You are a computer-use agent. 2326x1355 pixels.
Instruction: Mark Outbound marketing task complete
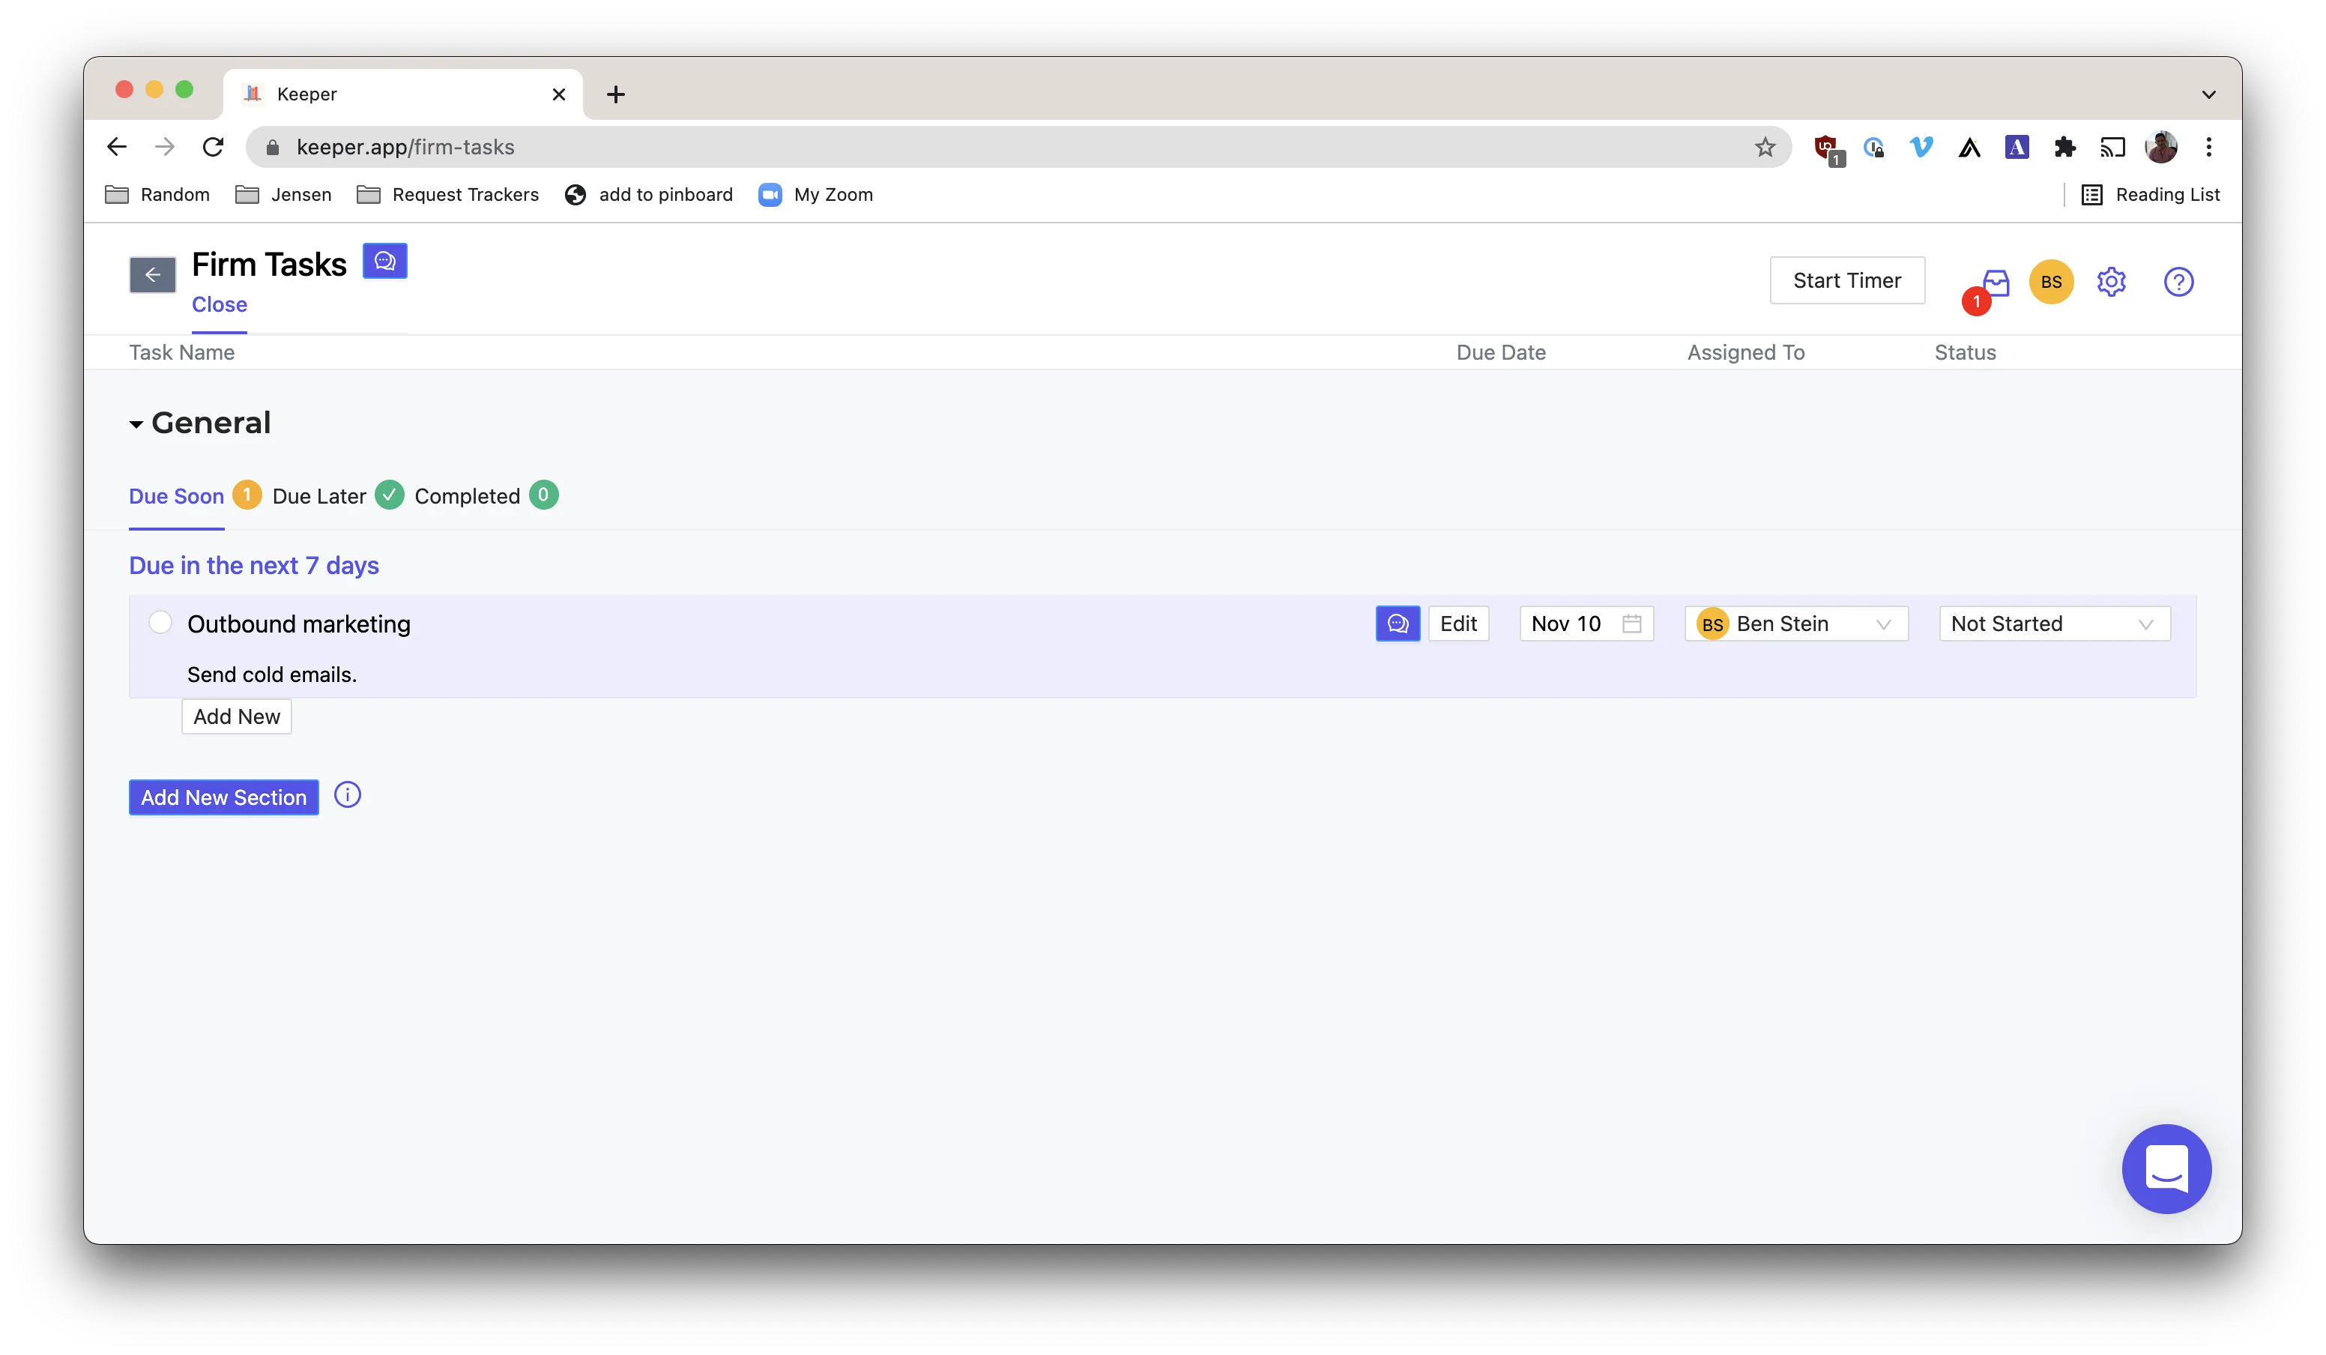click(x=160, y=622)
